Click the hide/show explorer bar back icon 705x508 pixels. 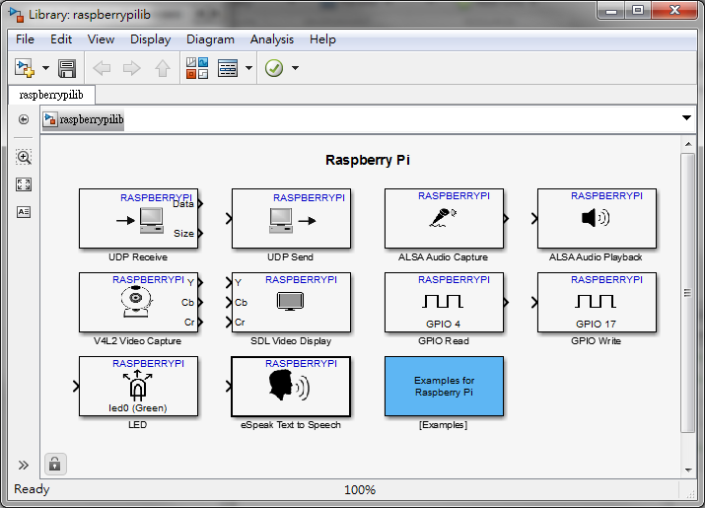click(x=24, y=119)
